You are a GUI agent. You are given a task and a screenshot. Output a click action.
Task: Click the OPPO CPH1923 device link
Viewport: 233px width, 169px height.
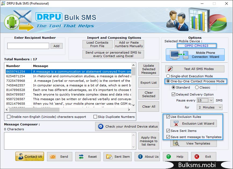point(196,46)
